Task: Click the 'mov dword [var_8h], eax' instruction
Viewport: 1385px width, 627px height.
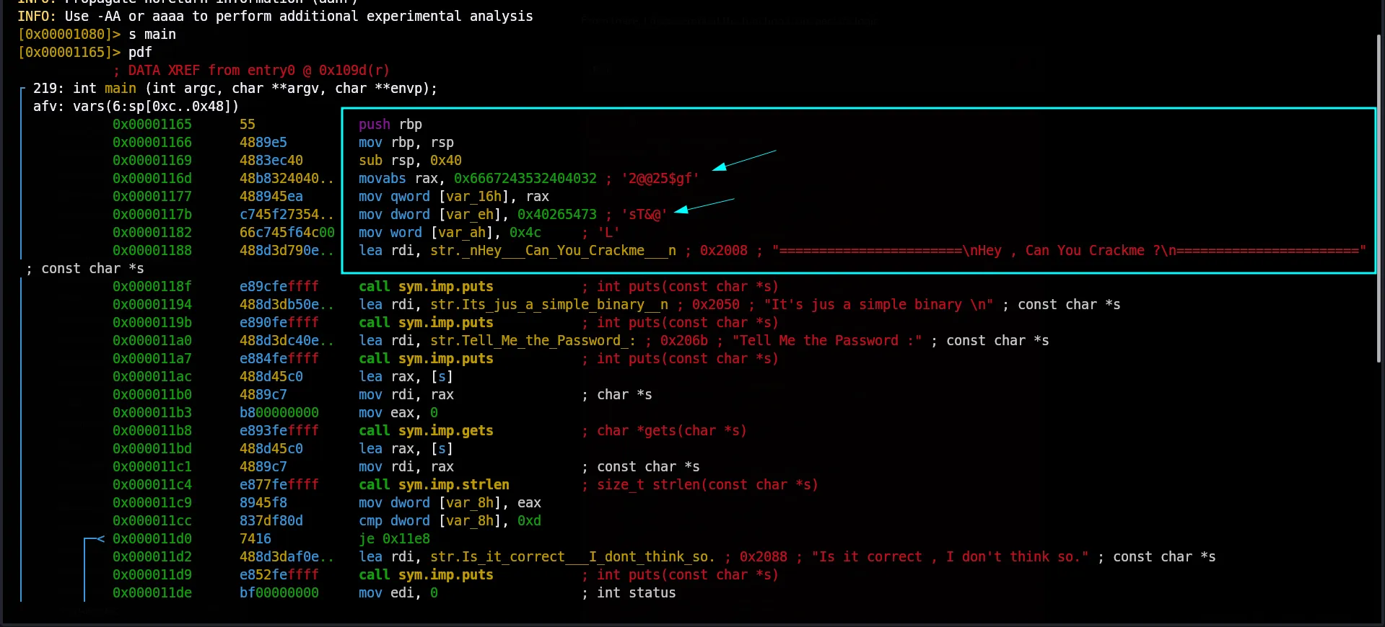Action: [x=450, y=503]
